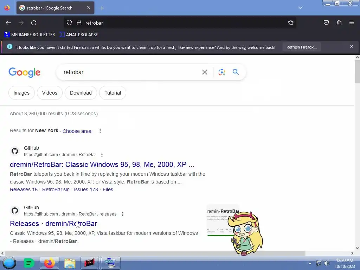Filter results by Images
360x270 pixels.
[21, 93]
